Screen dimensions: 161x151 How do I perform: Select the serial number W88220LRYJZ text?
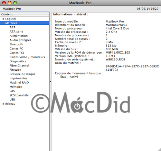116,59
